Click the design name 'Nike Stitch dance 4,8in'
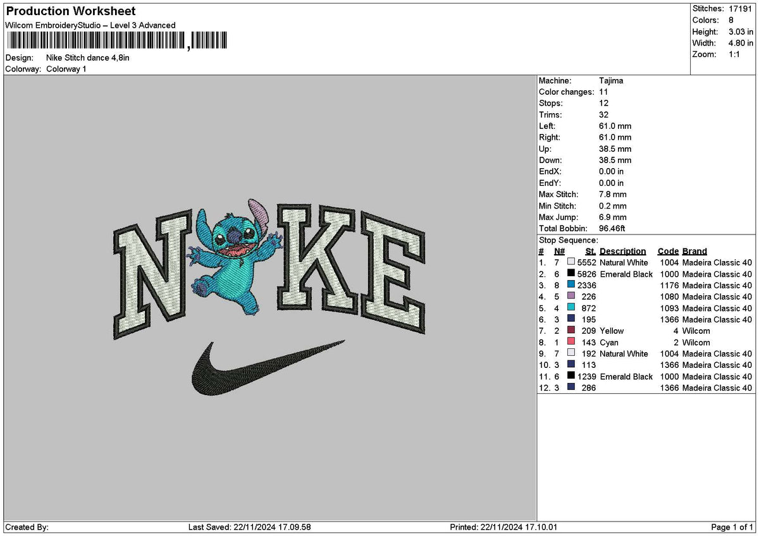This screenshot has width=759, height=536. pyautogui.click(x=88, y=58)
